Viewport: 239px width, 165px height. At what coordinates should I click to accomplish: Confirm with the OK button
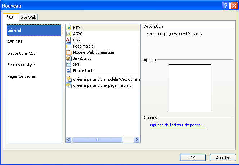(192, 157)
